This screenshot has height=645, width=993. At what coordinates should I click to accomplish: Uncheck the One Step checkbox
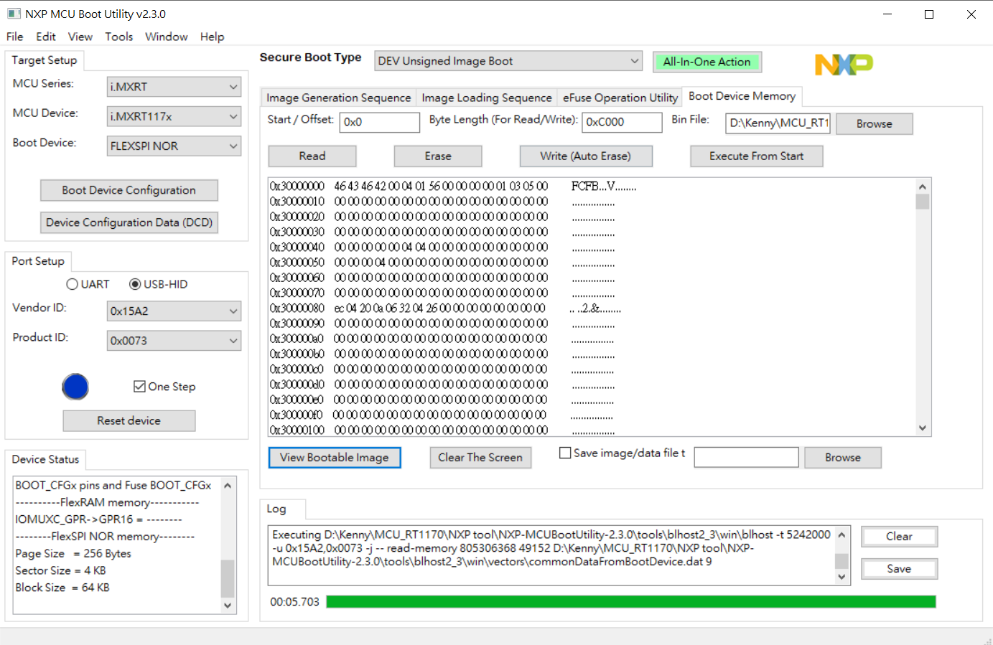point(141,386)
